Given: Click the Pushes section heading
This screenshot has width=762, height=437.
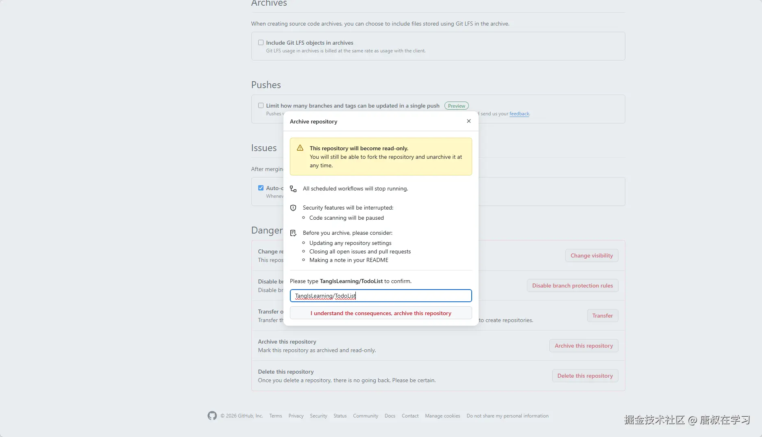Looking at the screenshot, I should click(x=266, y=85).
